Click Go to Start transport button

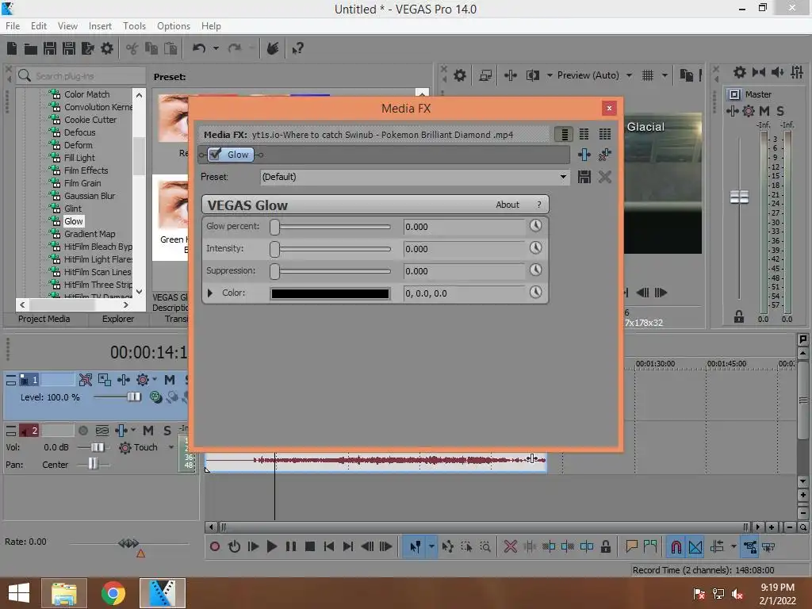click(x=328, y=546)
